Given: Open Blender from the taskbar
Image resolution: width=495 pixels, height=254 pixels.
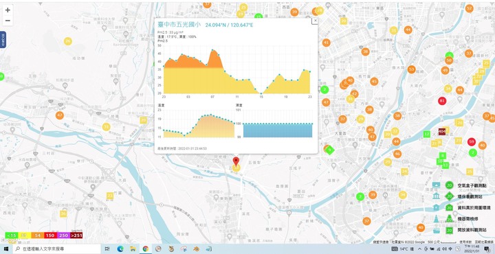Looking at the screenshot, I should pos(196,249).
